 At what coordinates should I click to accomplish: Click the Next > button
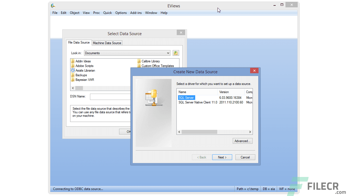222,157
